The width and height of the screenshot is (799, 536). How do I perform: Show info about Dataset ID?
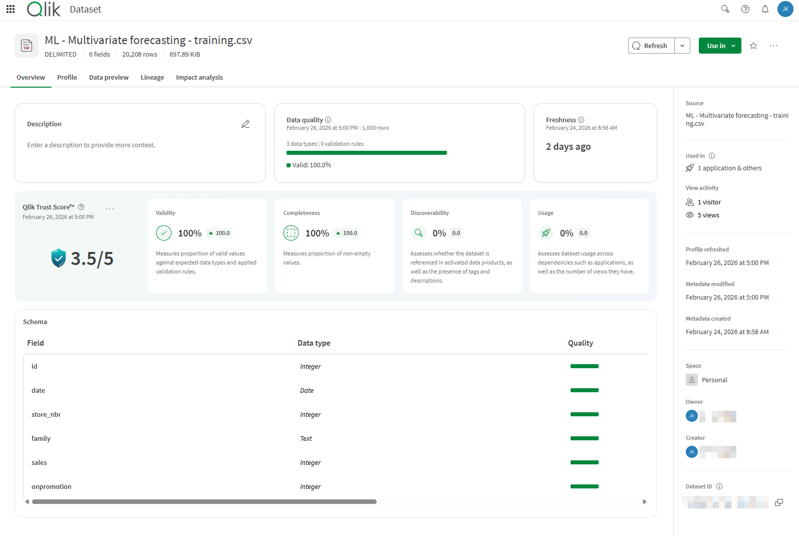pos(719,486)
